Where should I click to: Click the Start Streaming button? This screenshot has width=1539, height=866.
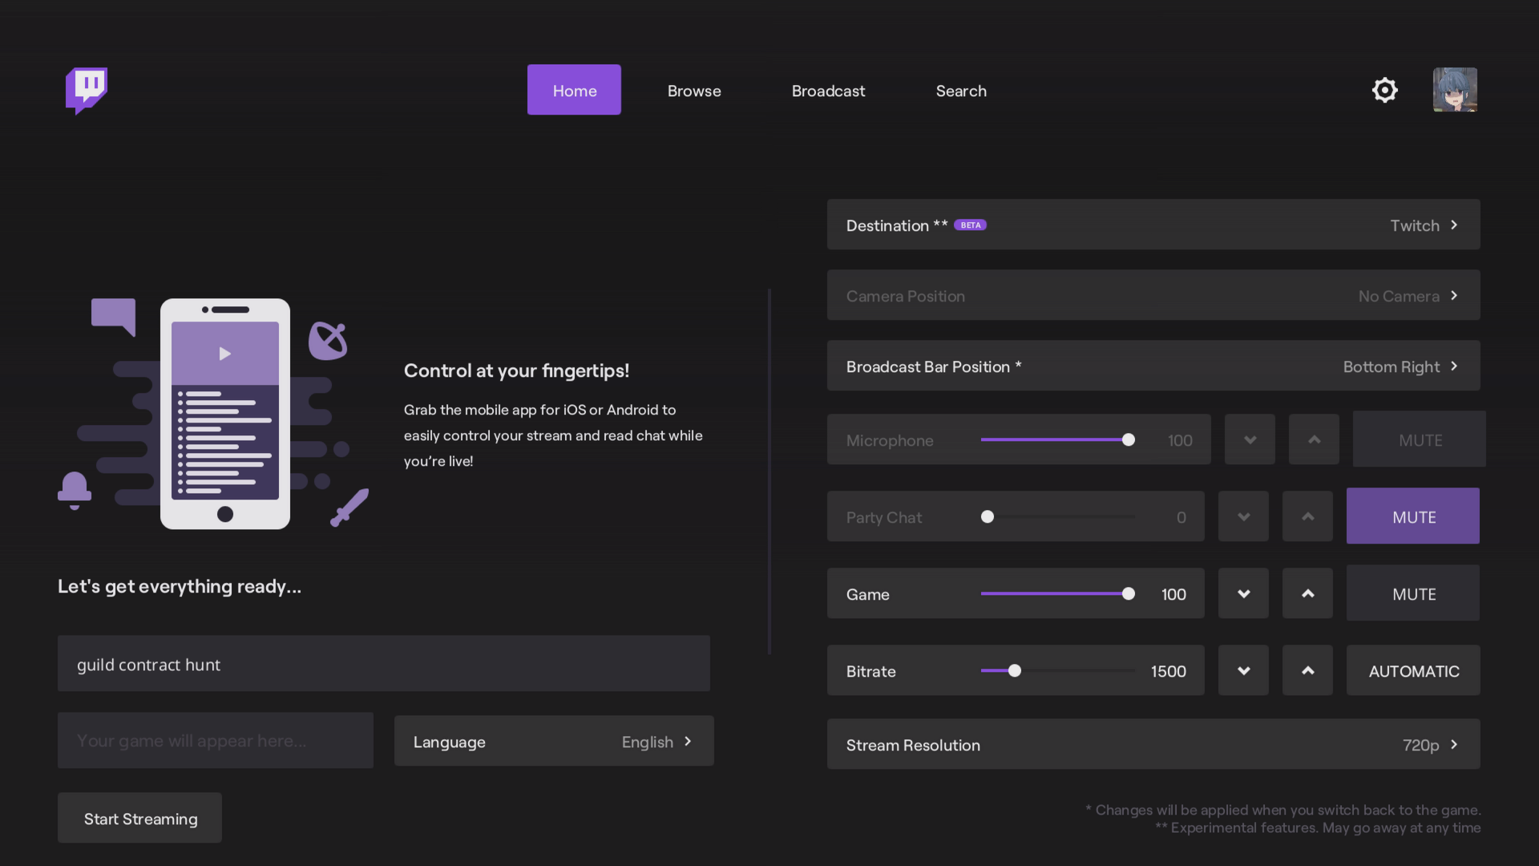tap(139, 817)
